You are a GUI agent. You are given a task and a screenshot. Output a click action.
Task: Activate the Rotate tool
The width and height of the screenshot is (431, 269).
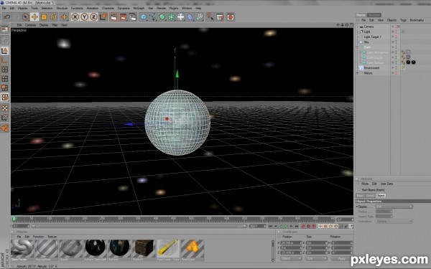pos(53,17)
